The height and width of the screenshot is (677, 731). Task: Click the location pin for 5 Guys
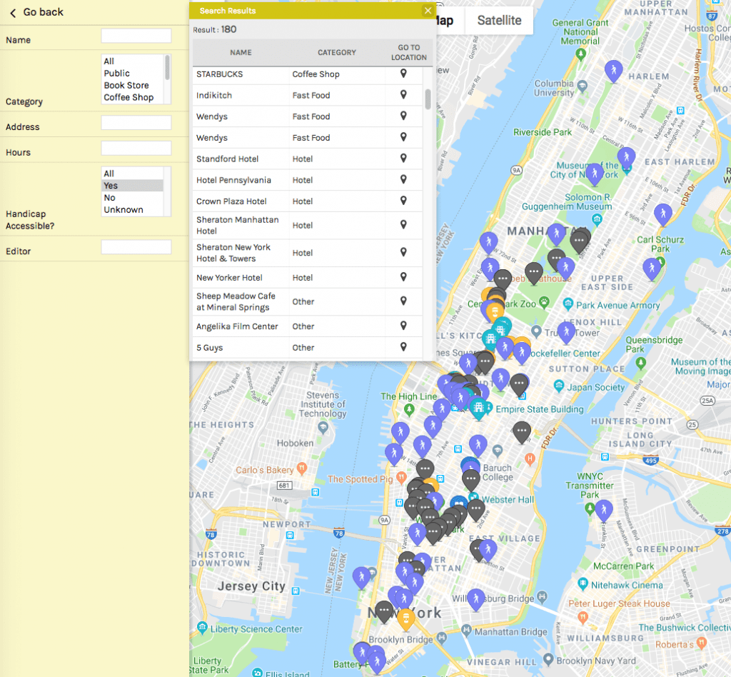404,348
